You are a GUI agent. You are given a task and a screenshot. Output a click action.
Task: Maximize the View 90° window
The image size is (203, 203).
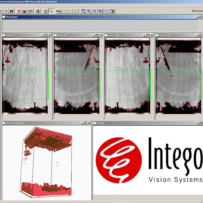point(97,35)
